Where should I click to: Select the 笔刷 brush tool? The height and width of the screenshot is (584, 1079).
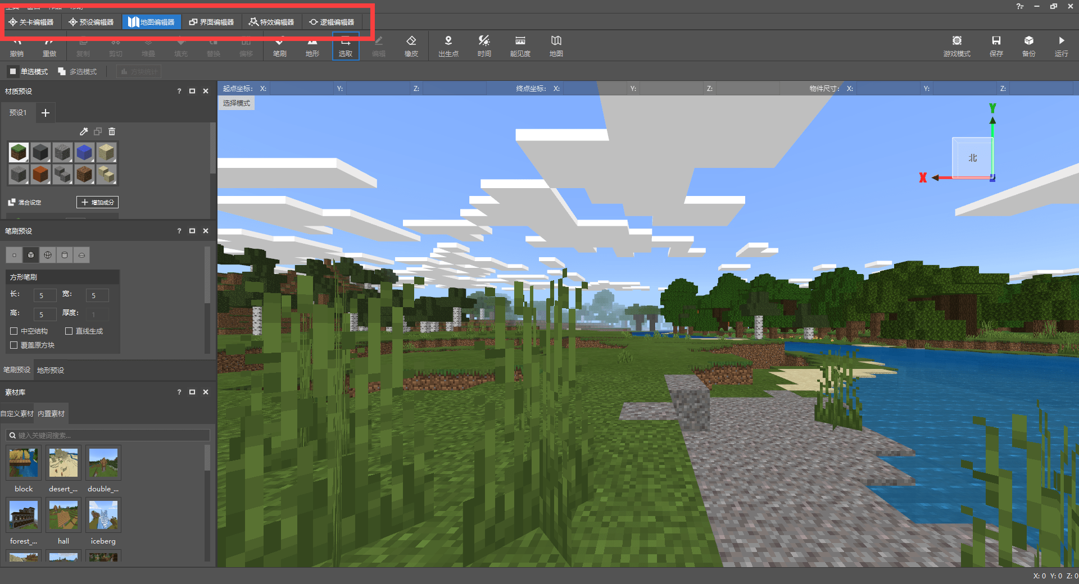tap(279, 46)
